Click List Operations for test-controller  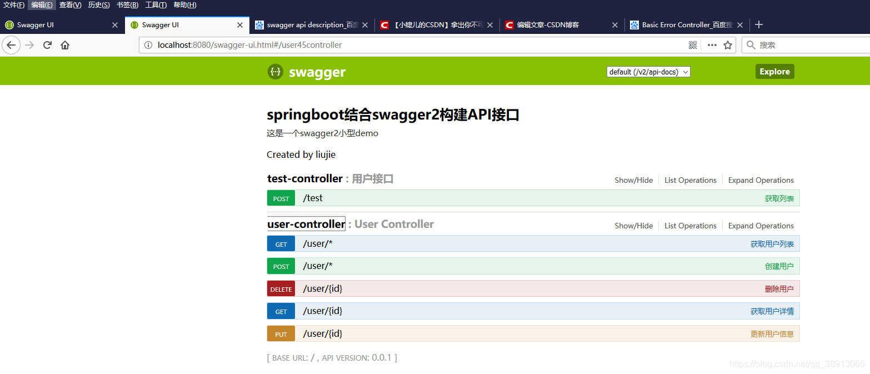(691, 180)
